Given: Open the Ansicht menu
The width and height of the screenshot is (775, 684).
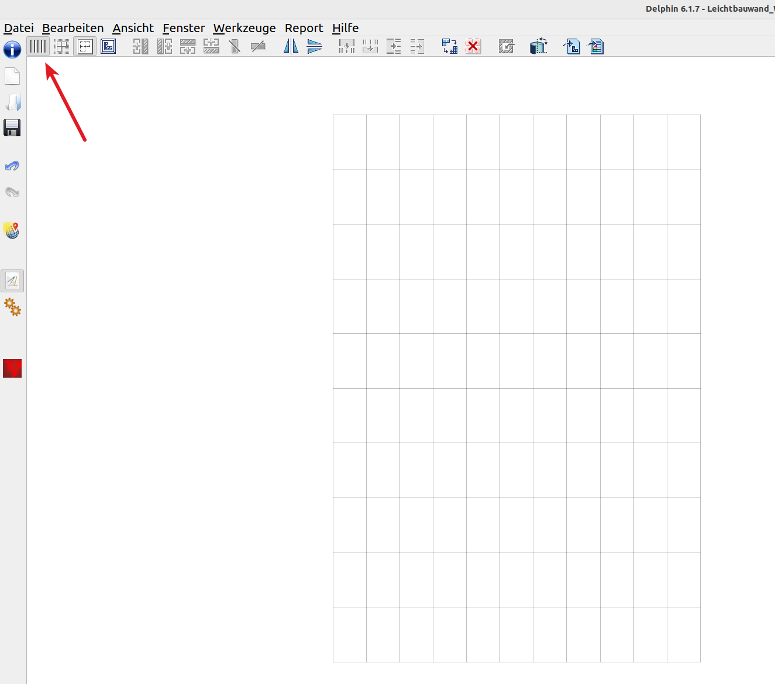Looking at the screenshot, I should click(x=133, y=28).
